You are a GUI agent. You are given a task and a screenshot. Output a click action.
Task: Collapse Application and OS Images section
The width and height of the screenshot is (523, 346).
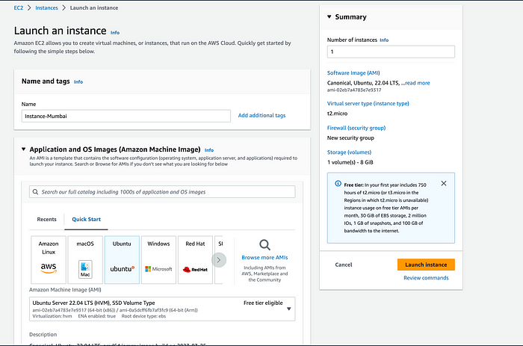[23, 149]
